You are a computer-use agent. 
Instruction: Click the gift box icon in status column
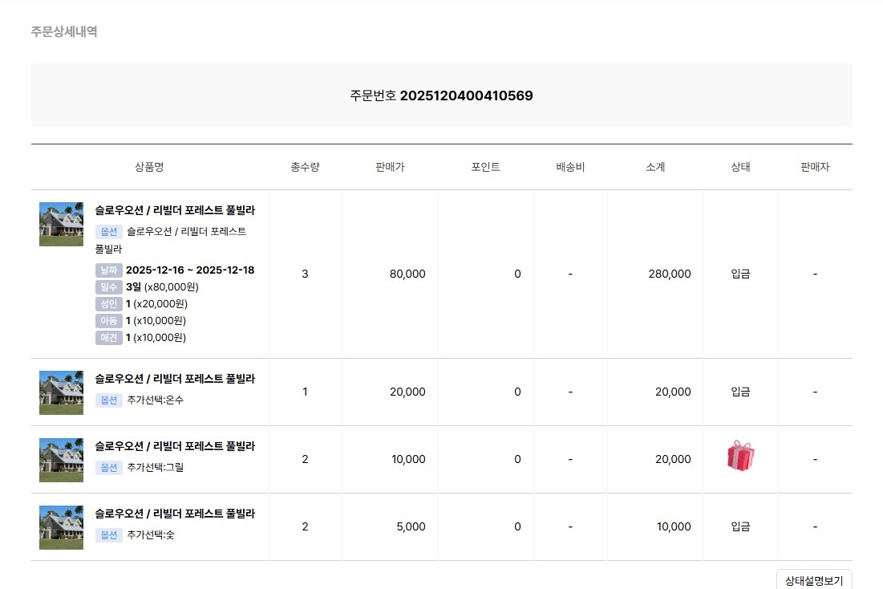[x=740, y=456]
